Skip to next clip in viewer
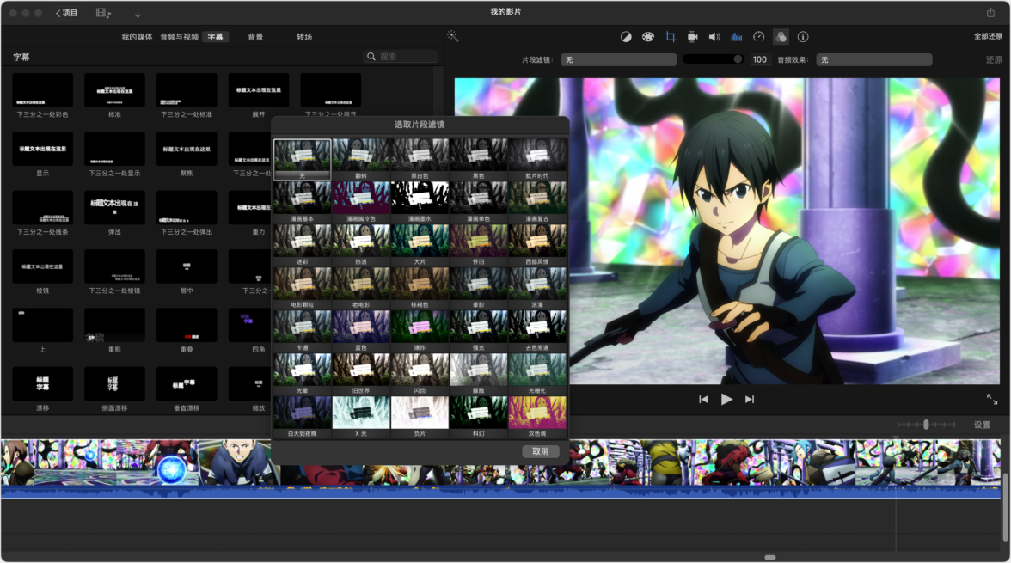Image resolution: width=1011 pixels, height=563 pixels. pos(750,399)
